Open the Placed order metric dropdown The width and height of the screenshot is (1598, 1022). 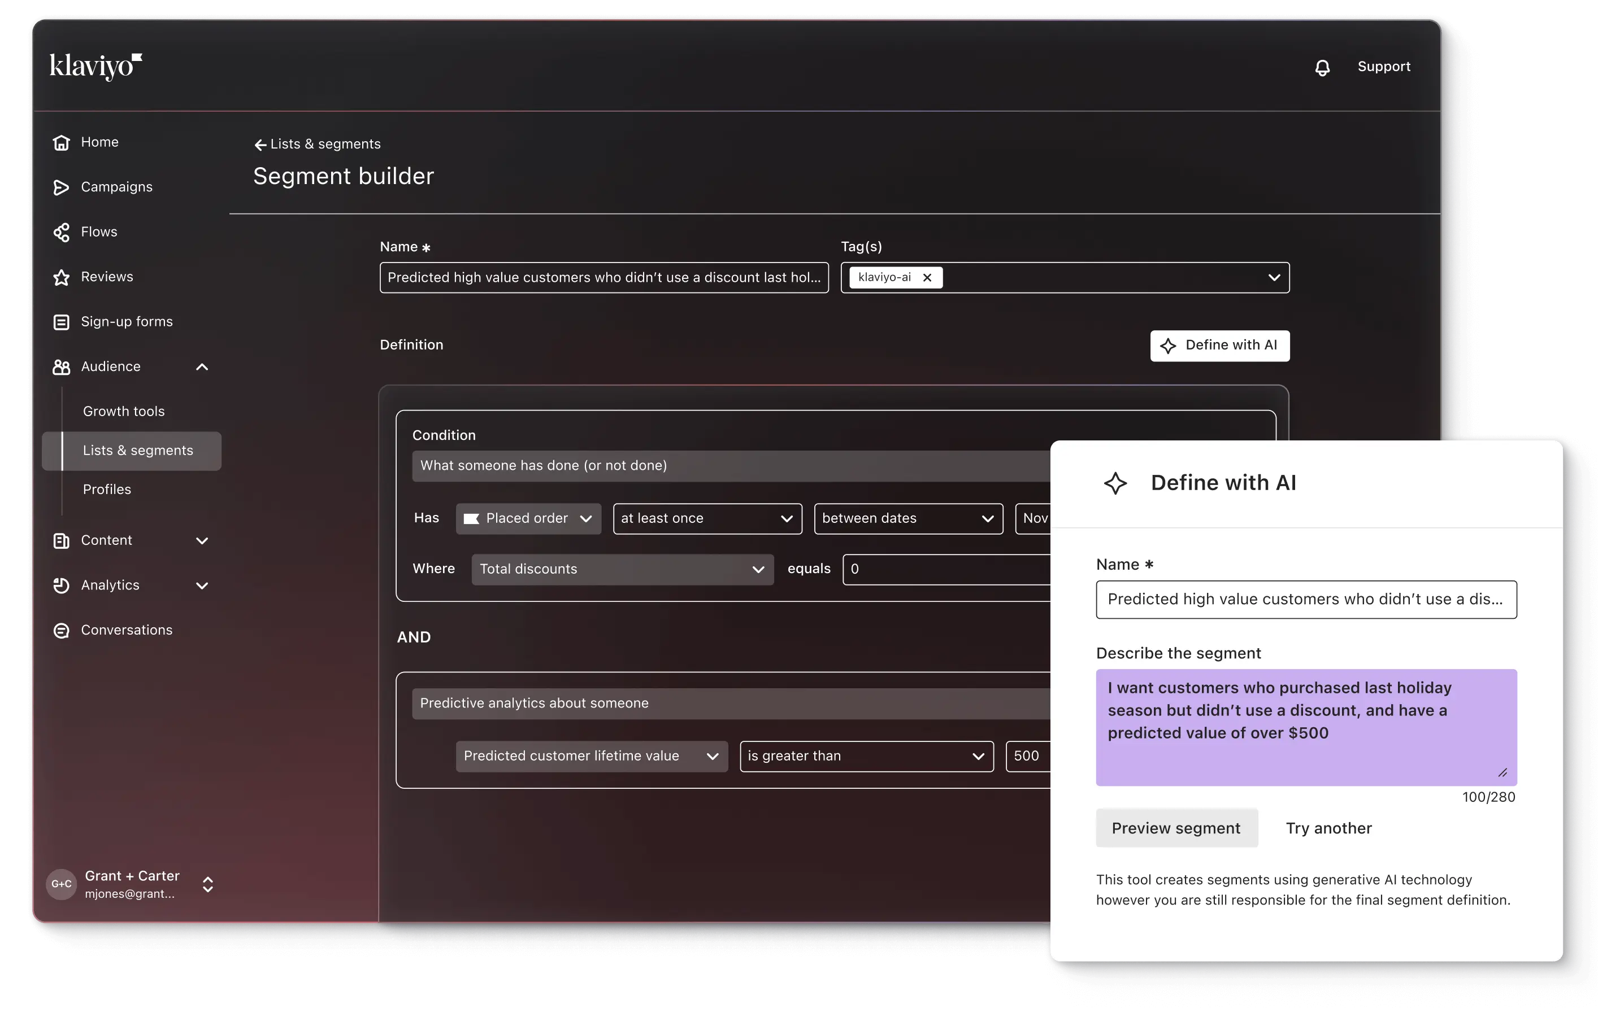[x=528, y=519]
